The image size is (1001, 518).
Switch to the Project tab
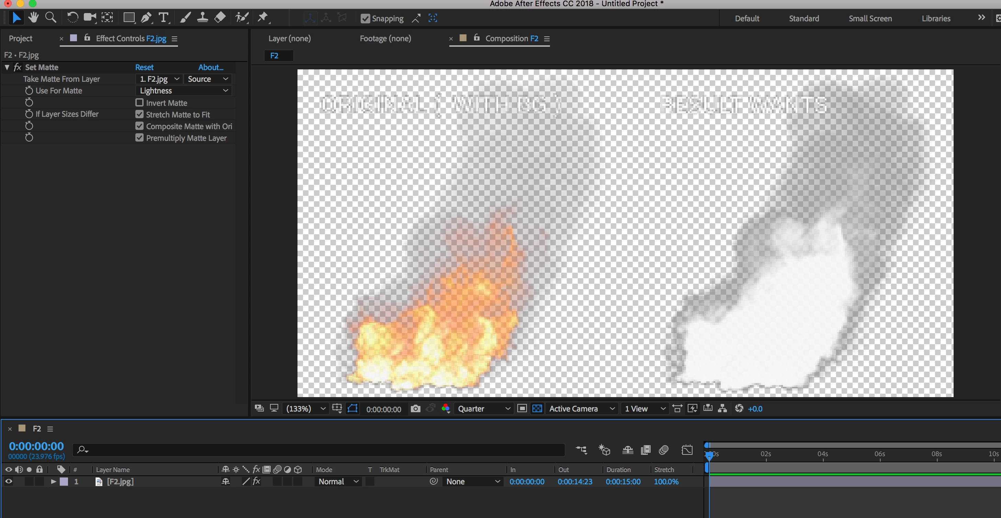(21, 38)
